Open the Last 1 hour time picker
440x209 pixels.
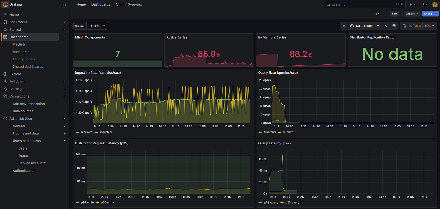[x=365, y=26]
